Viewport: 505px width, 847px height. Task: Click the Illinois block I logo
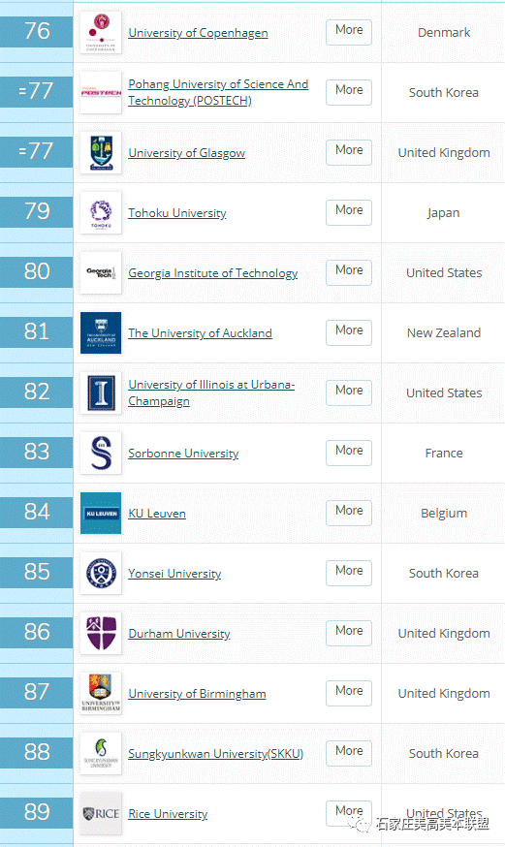tap(101, 392)
